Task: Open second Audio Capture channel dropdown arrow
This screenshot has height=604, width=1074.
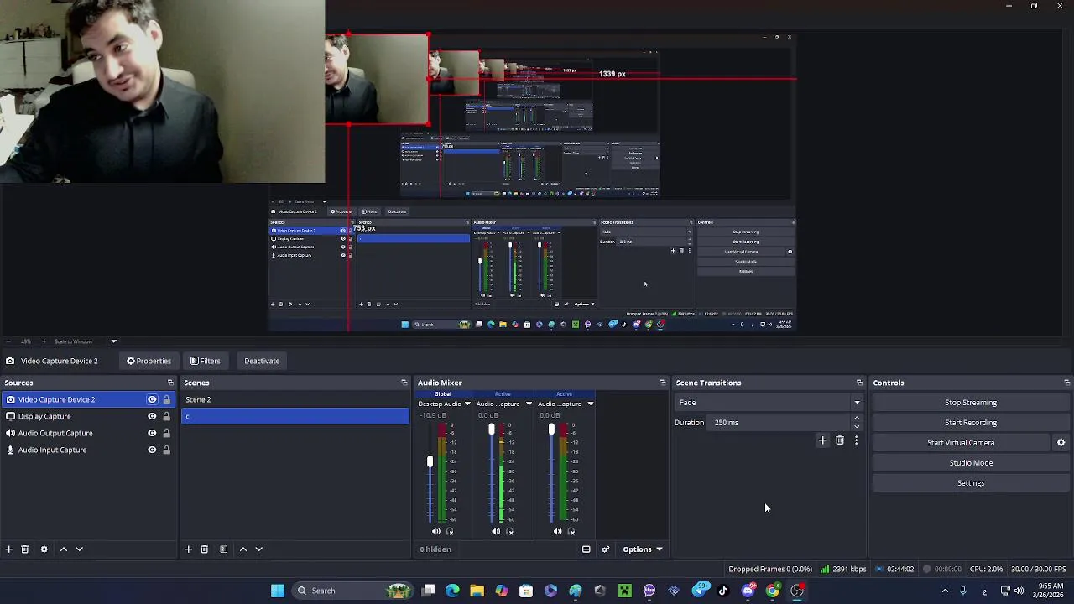Action: [529, 404]
